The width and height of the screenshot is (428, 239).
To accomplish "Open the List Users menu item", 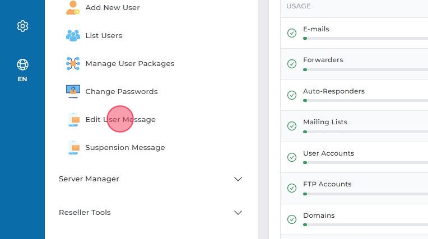I will [x=104, y=36].
